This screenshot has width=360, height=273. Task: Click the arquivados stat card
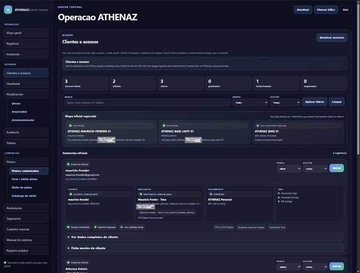(x=324, y=83)
